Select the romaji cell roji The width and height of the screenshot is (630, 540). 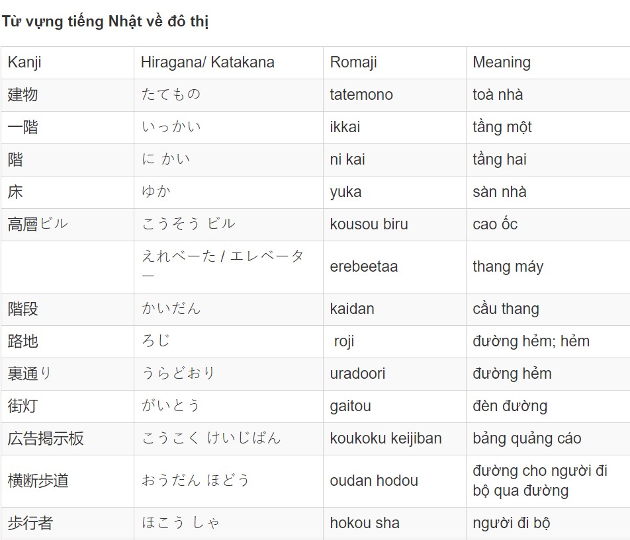point(394,342)
